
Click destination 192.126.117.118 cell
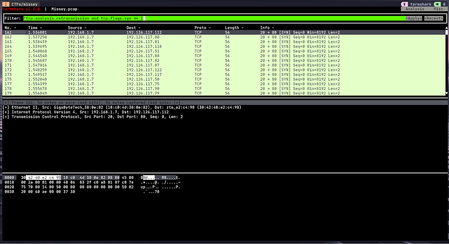144,47
